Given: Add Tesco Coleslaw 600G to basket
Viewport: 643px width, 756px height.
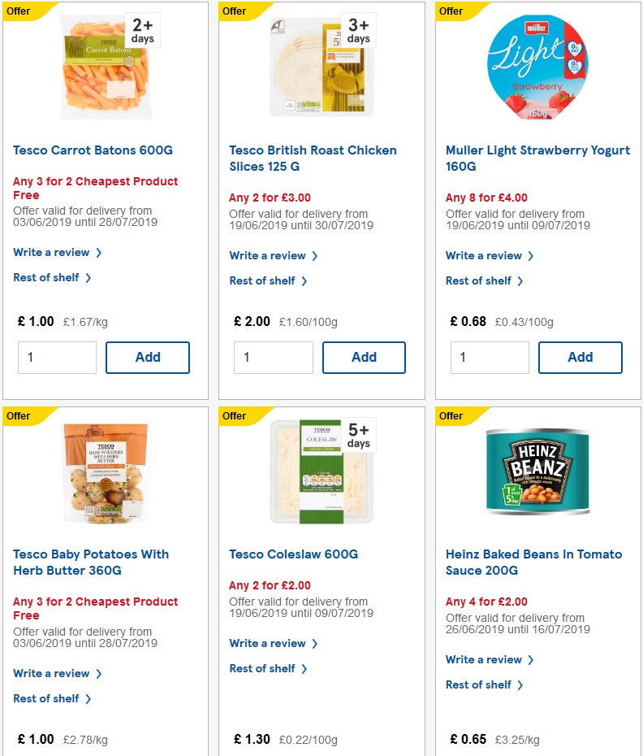Looking at the screenshot, I should [364, 754].
